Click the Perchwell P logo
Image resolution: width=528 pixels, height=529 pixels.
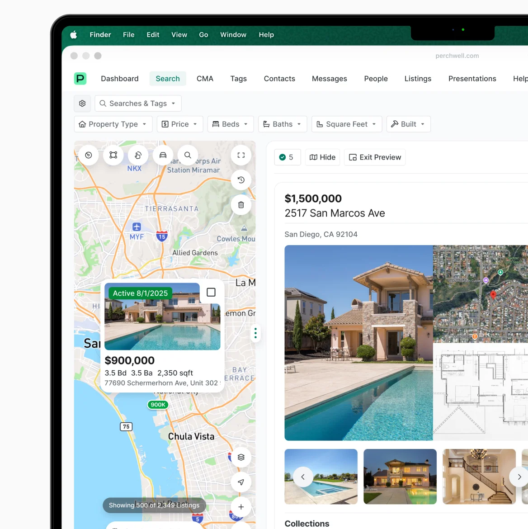tap(80, 79)
